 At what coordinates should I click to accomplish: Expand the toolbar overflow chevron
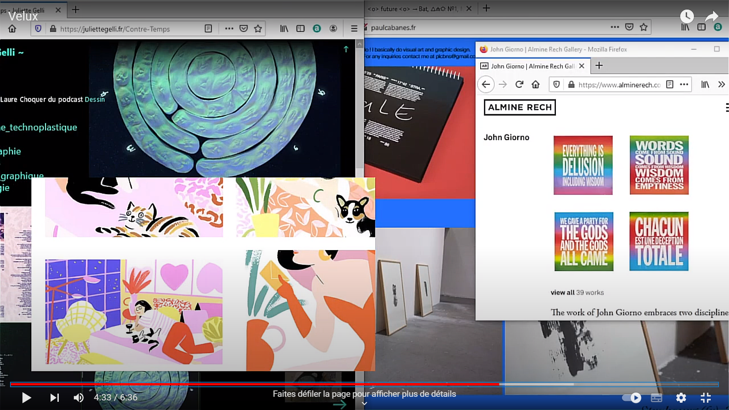click(721, 84)
